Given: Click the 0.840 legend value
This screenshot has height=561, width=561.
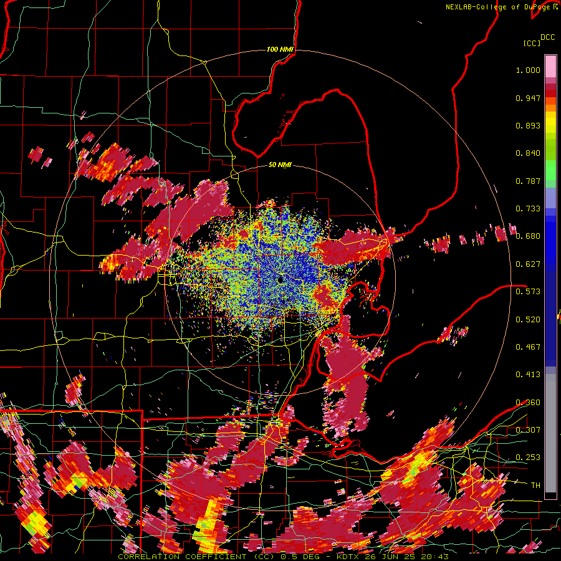Looking at the screenshot, I should tap(528, 153).
